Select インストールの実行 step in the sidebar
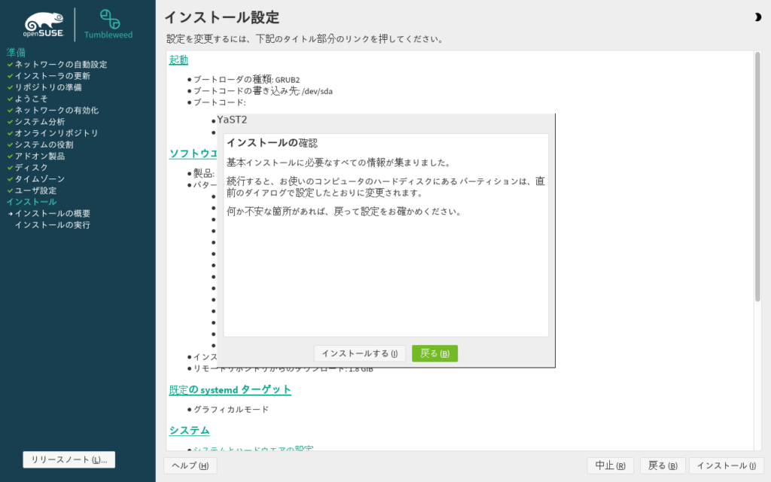 (52, 225)
